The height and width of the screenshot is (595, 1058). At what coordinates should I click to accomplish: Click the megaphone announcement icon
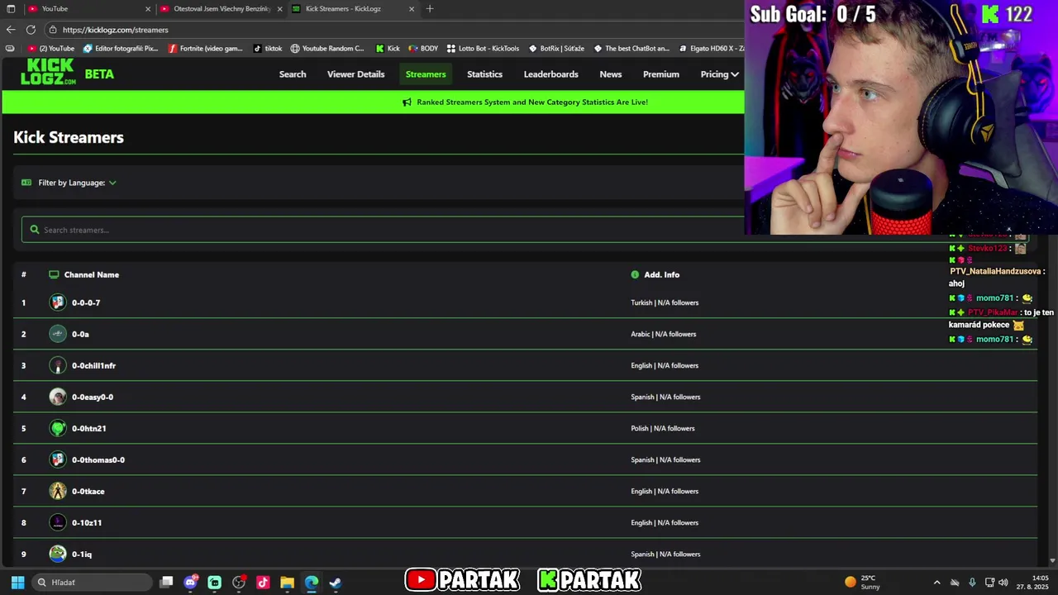pos(407,102)
